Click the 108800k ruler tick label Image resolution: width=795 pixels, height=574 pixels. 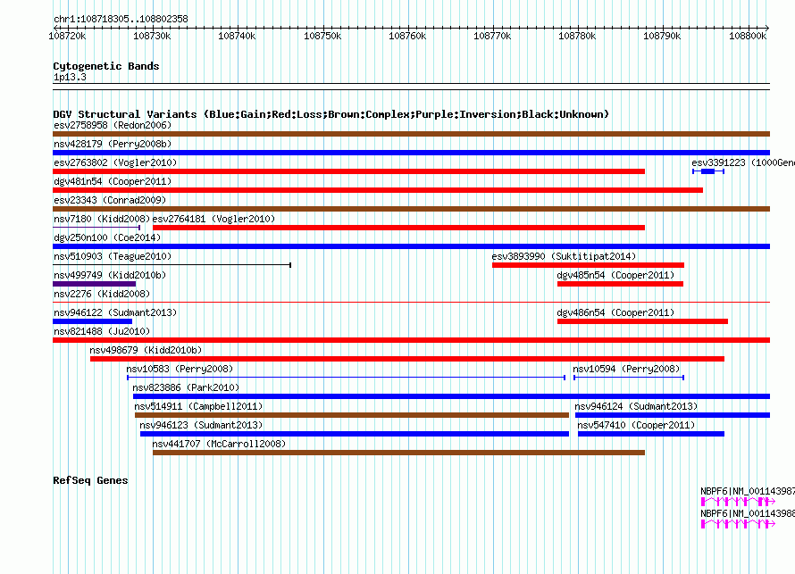click(x=748, y=36)
